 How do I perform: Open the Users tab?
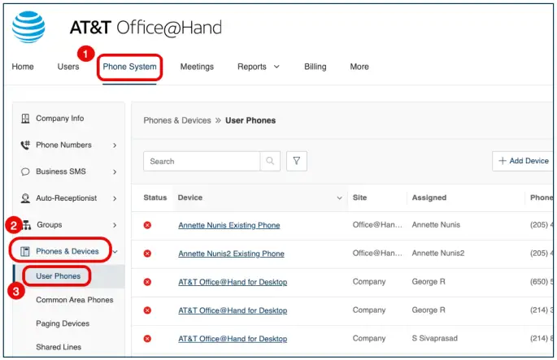(x=68, y=67)
